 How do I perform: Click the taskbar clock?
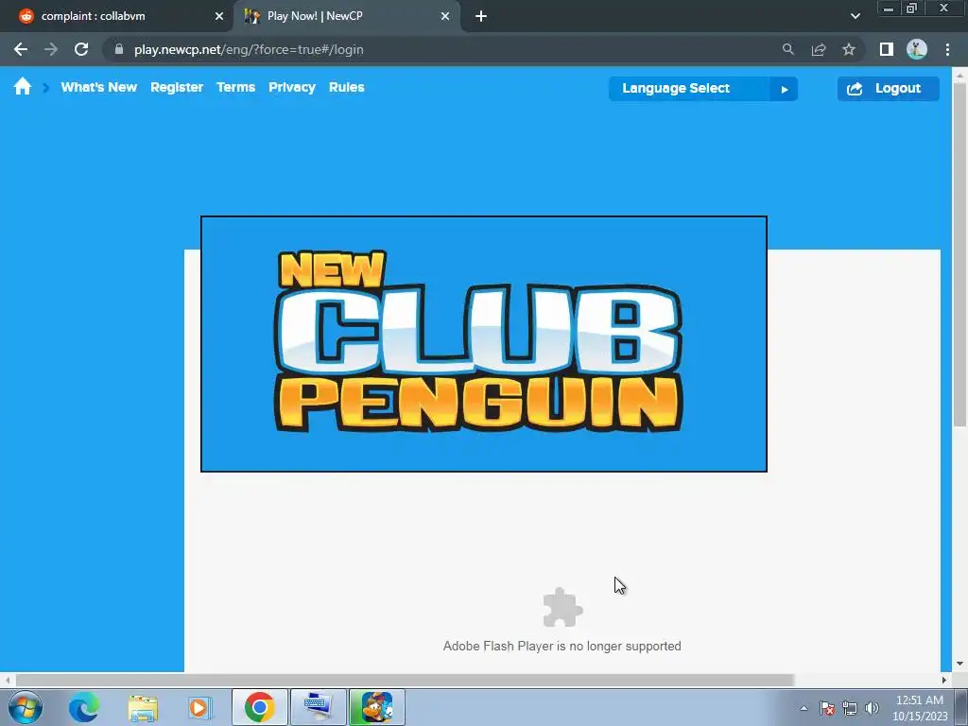tap(919, 708)
